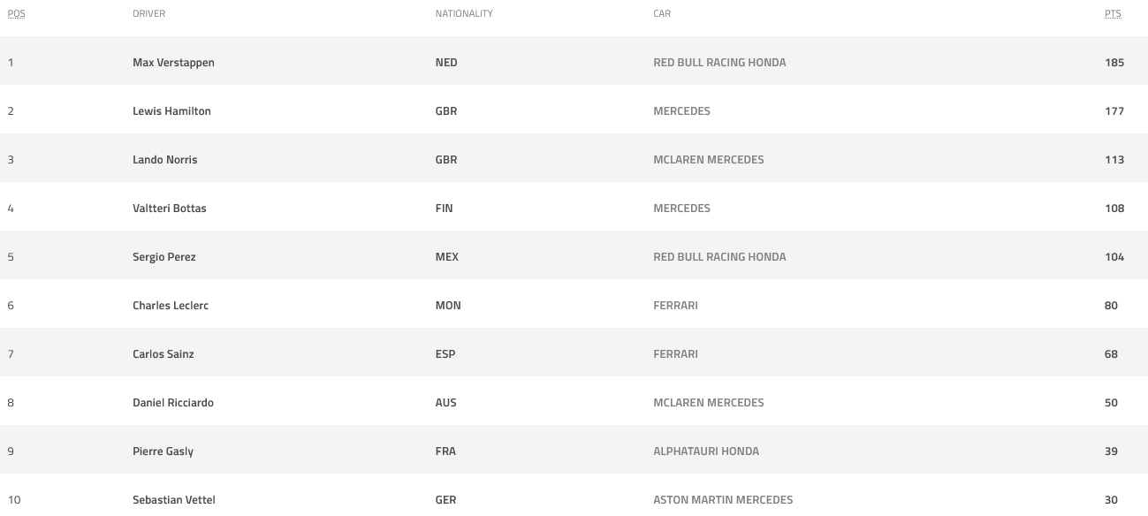The image size is (1148, 516).
Task: Click the PTS column header
Action: coord(1113,14)
